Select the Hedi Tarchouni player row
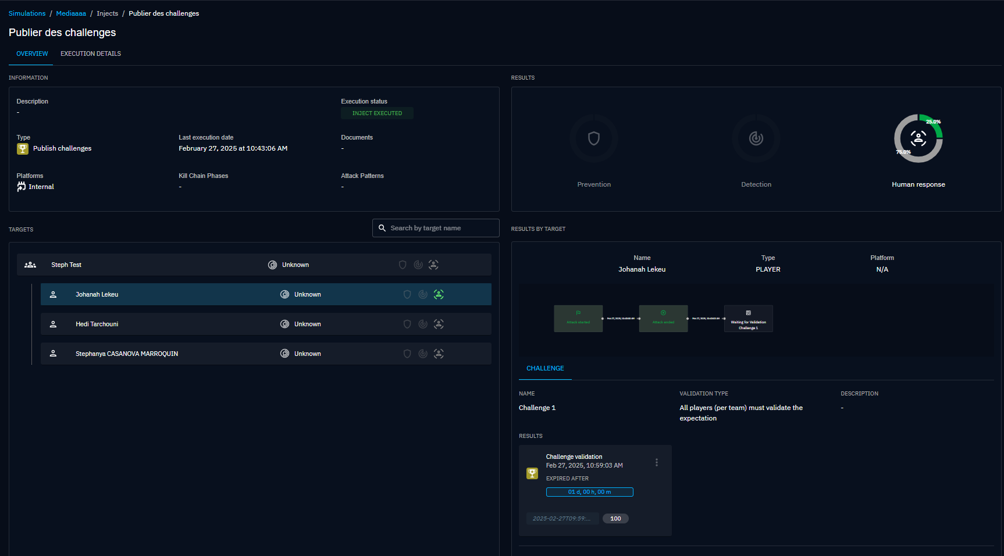The image size is (1004, 556). [175, 324]
